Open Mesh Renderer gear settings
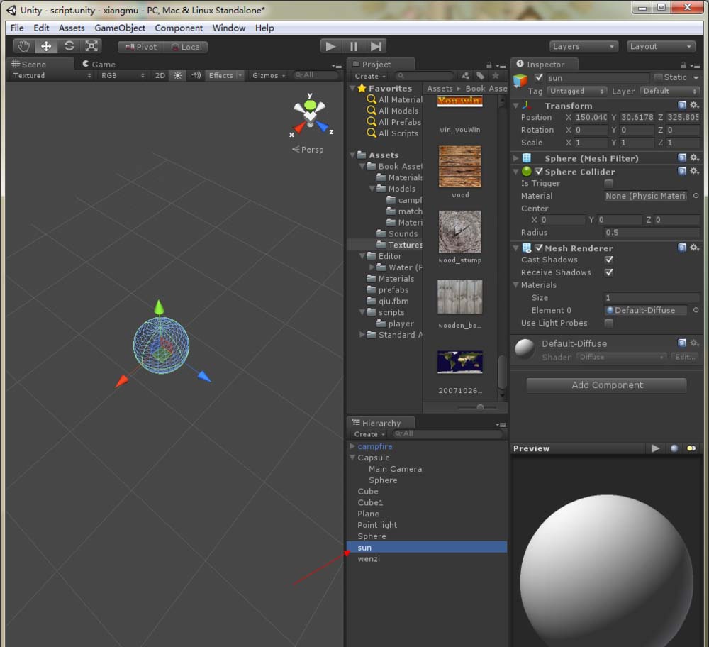709x647 pixels. (x=695, y=248)
